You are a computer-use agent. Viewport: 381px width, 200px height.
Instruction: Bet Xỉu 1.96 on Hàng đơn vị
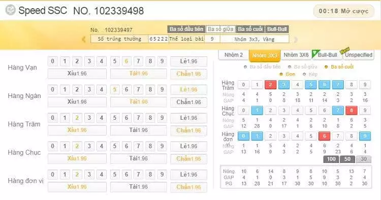77,187
